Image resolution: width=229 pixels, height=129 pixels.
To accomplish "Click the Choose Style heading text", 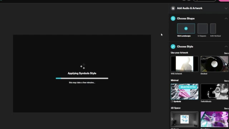I will pos(185,47).
